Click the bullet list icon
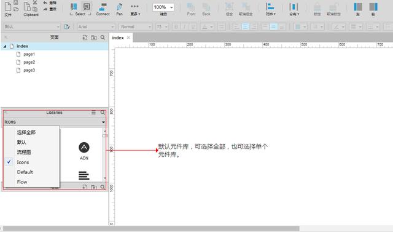Screen dimensions: 393x232 point(221,26)
